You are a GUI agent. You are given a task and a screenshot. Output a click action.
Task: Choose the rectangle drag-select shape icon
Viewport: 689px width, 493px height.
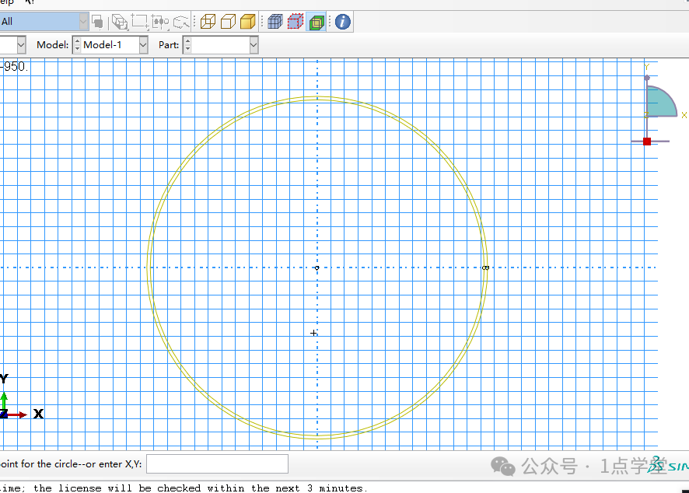(140, 22)
